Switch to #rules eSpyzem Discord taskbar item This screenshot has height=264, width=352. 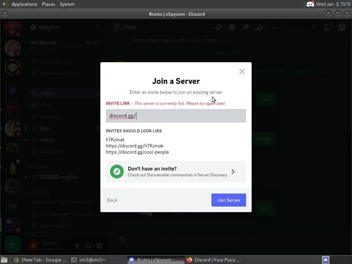point(155,260)
